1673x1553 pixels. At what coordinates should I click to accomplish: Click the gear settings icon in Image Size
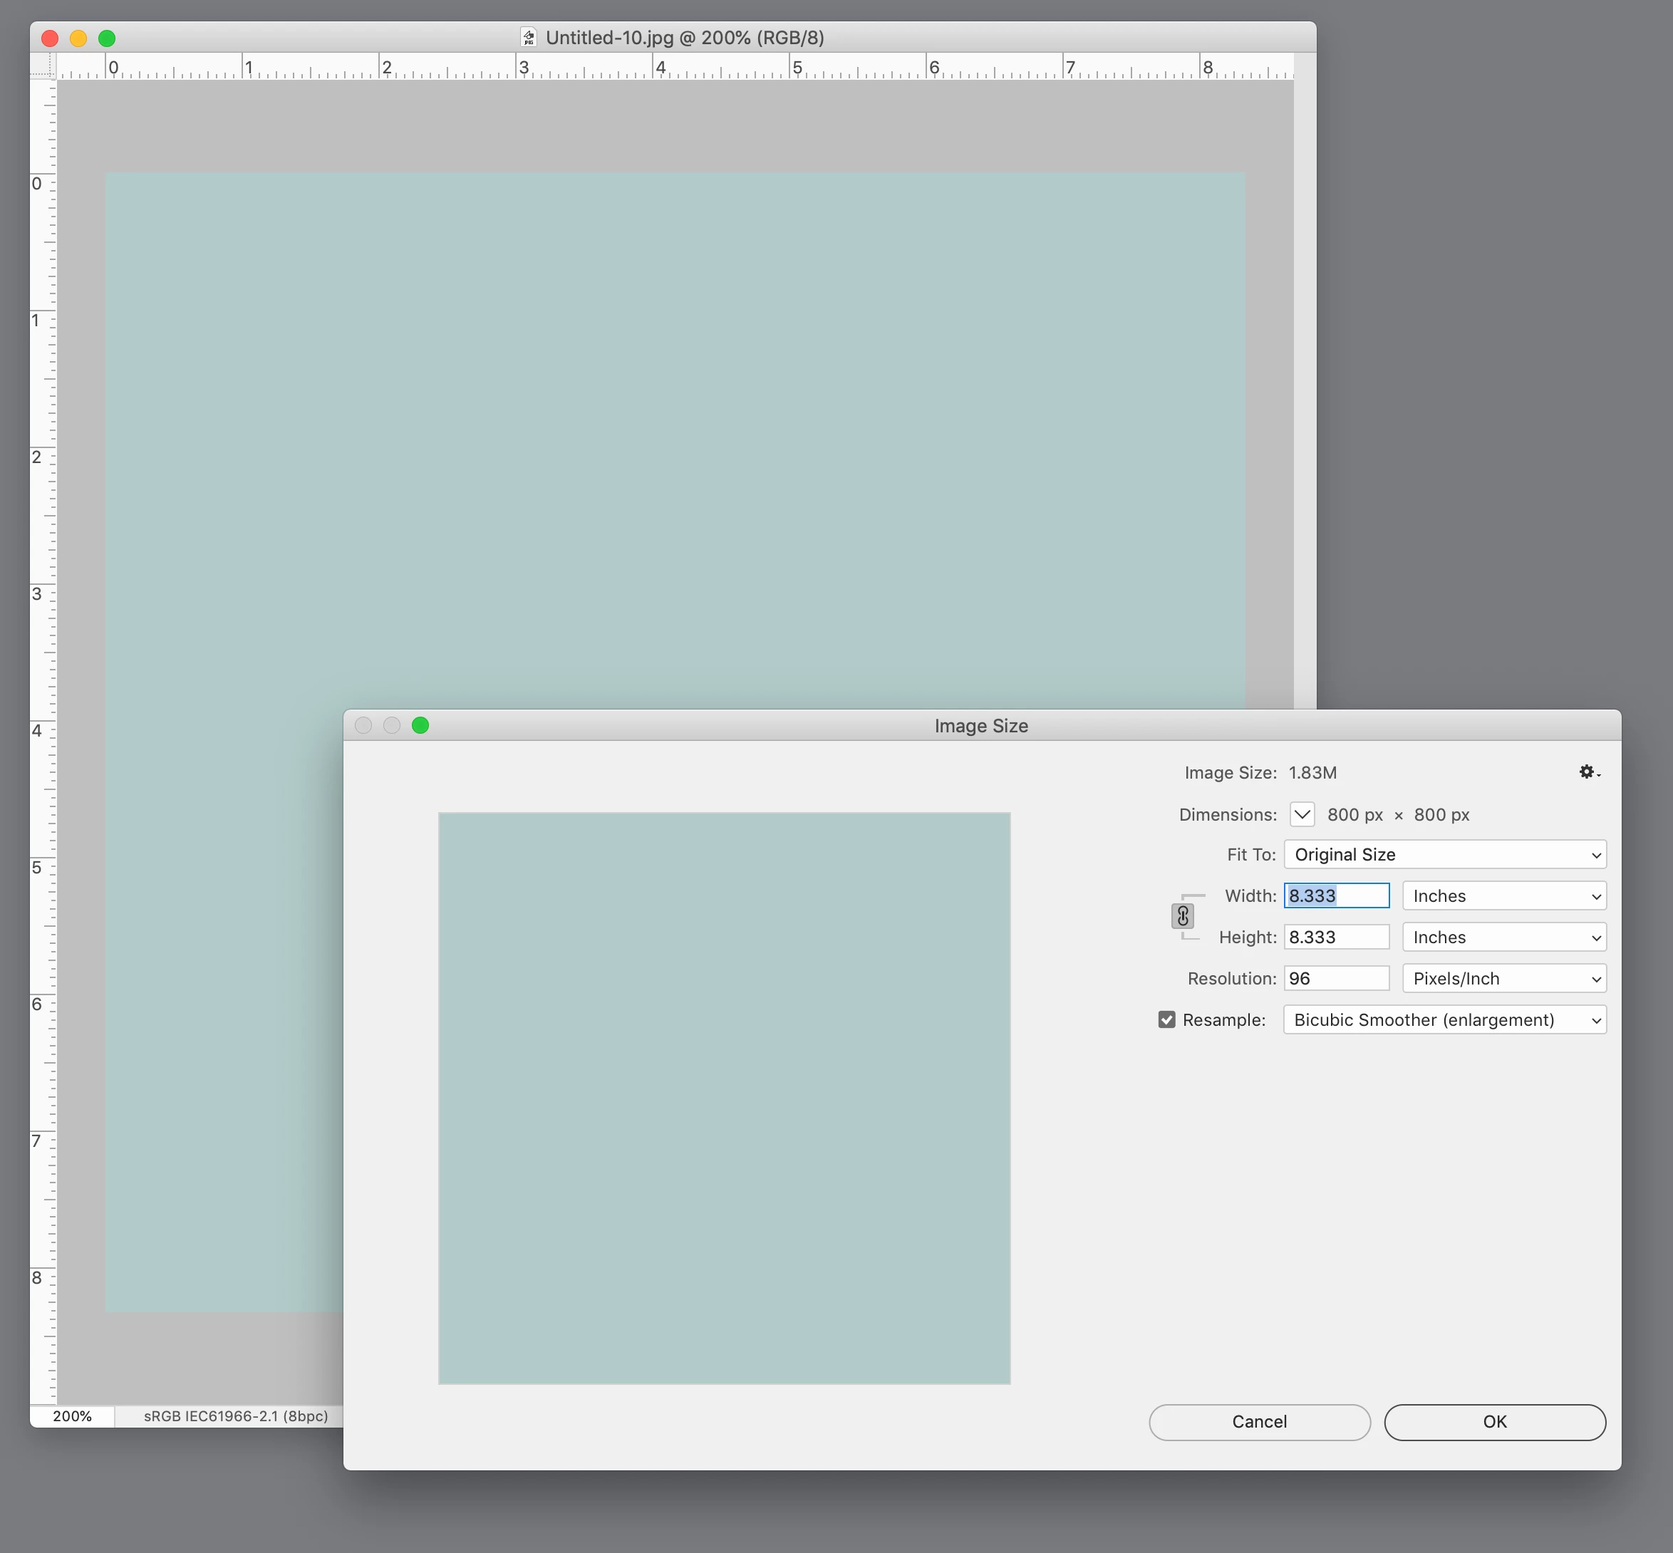tap(1587, 772)
